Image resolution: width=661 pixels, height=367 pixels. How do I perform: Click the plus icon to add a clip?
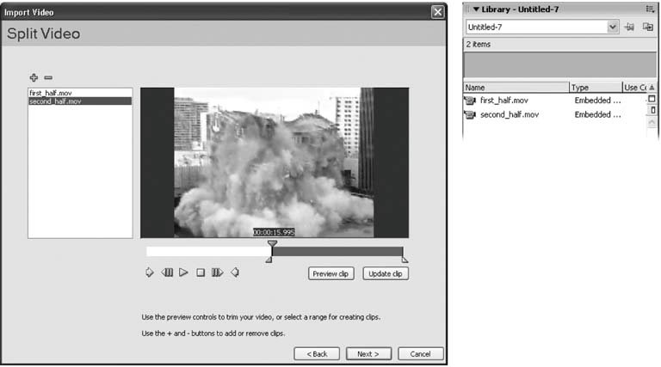pyautogui.click(x=34, y=77)
